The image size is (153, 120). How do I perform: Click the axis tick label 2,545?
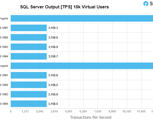click(x=39, y=111)
